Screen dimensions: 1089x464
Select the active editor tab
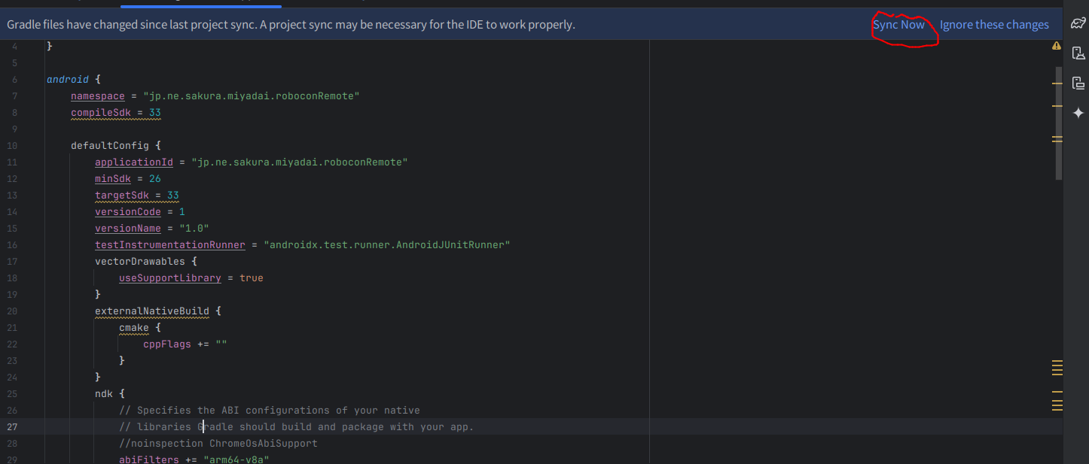(x=200, y=3)
